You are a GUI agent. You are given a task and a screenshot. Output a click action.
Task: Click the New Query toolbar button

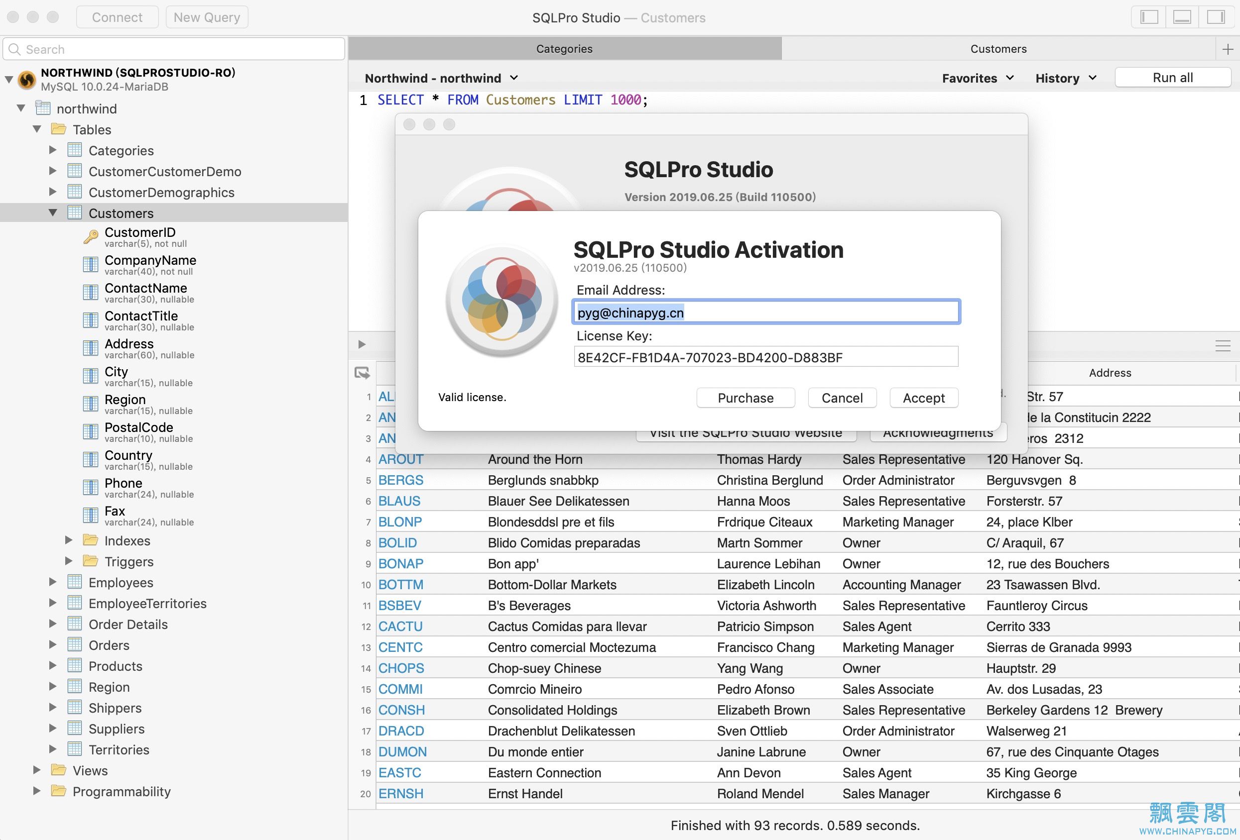(207, 17)
